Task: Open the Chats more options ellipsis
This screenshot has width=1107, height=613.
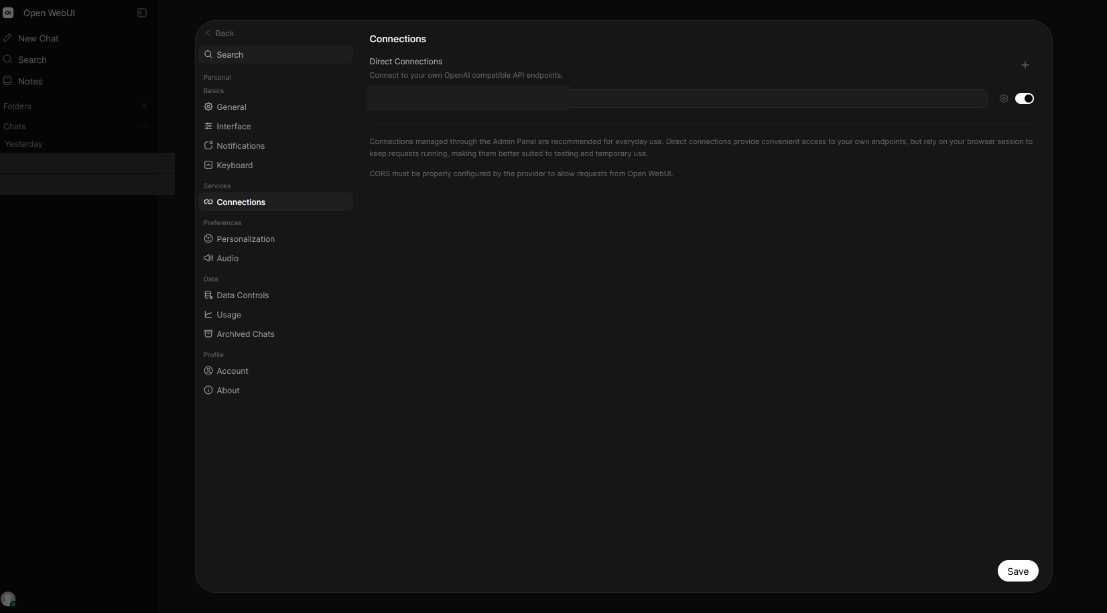Action: 144,126
